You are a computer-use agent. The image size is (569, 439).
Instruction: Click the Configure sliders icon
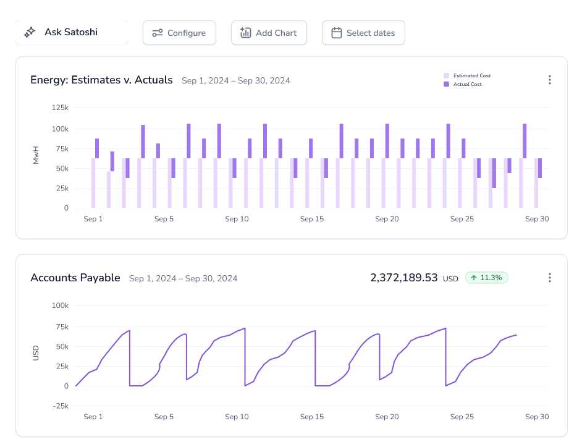click(x=158, y=33)
